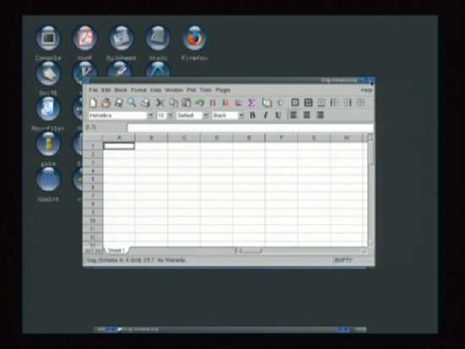Select cell A1 in the grid

point(119,146)
